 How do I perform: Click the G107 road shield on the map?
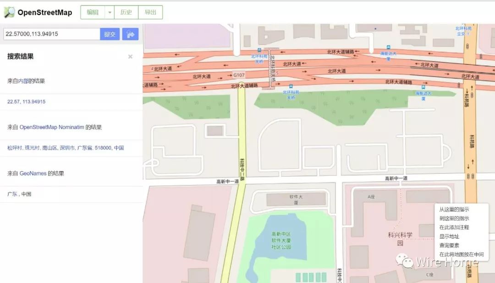click(239, 75)
